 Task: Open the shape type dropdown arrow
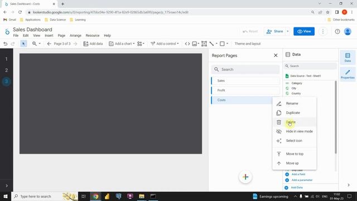pos(227,44)
